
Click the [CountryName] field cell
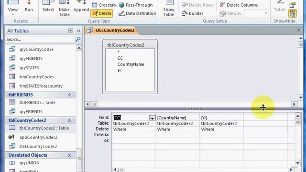(x=178, y=118)
